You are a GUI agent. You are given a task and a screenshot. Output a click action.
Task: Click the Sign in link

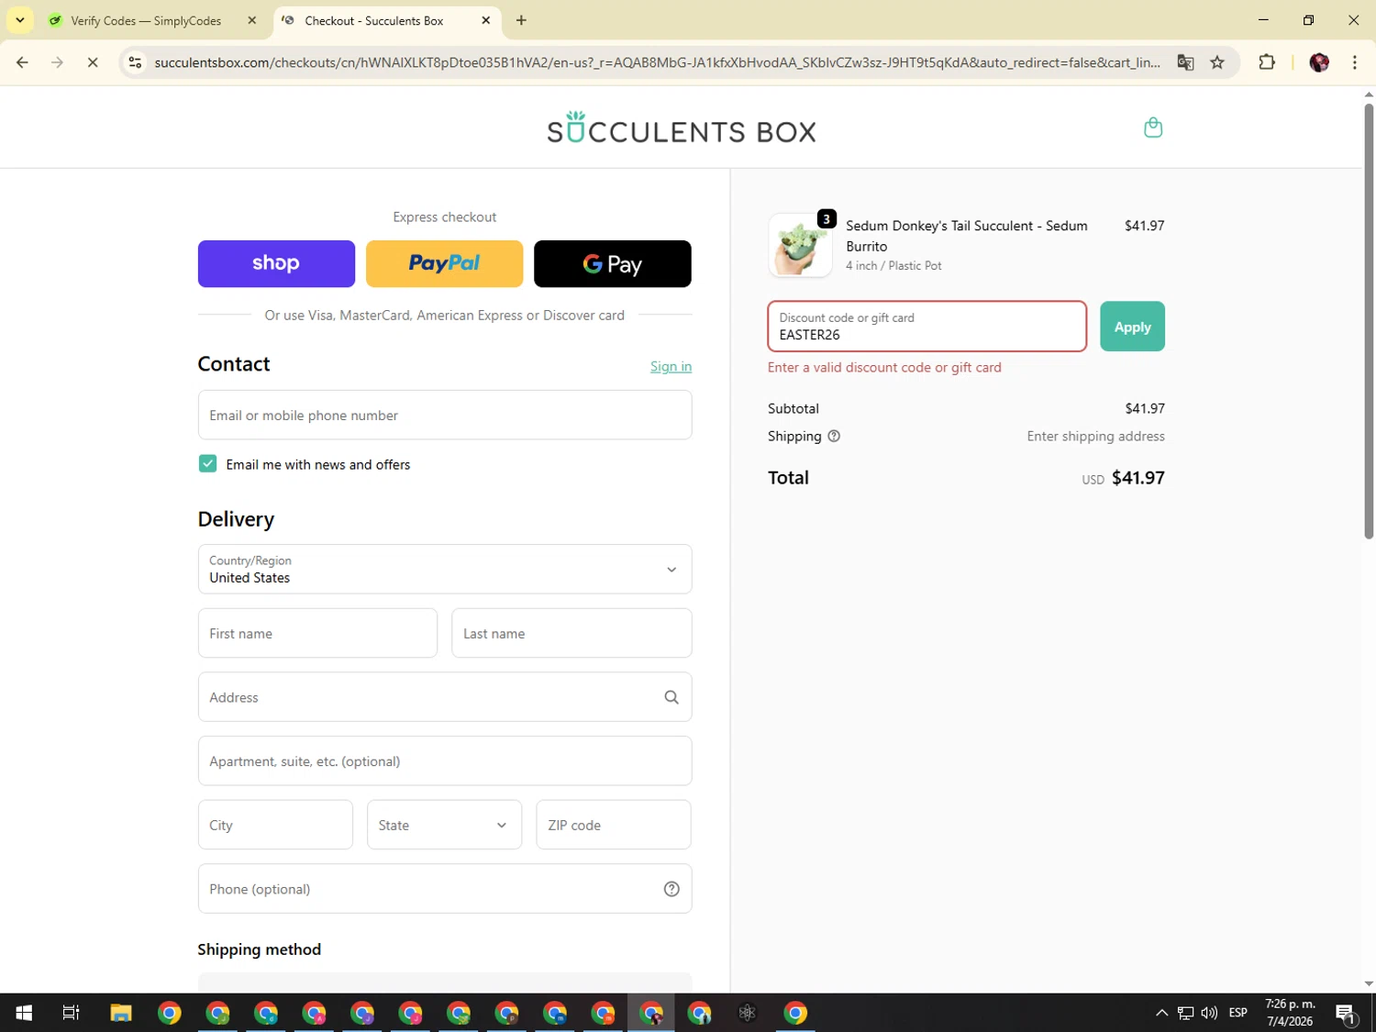coord(671,366)
